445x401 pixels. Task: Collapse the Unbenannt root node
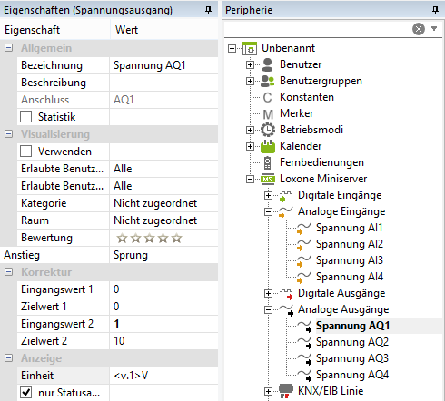tap(232, 48)
